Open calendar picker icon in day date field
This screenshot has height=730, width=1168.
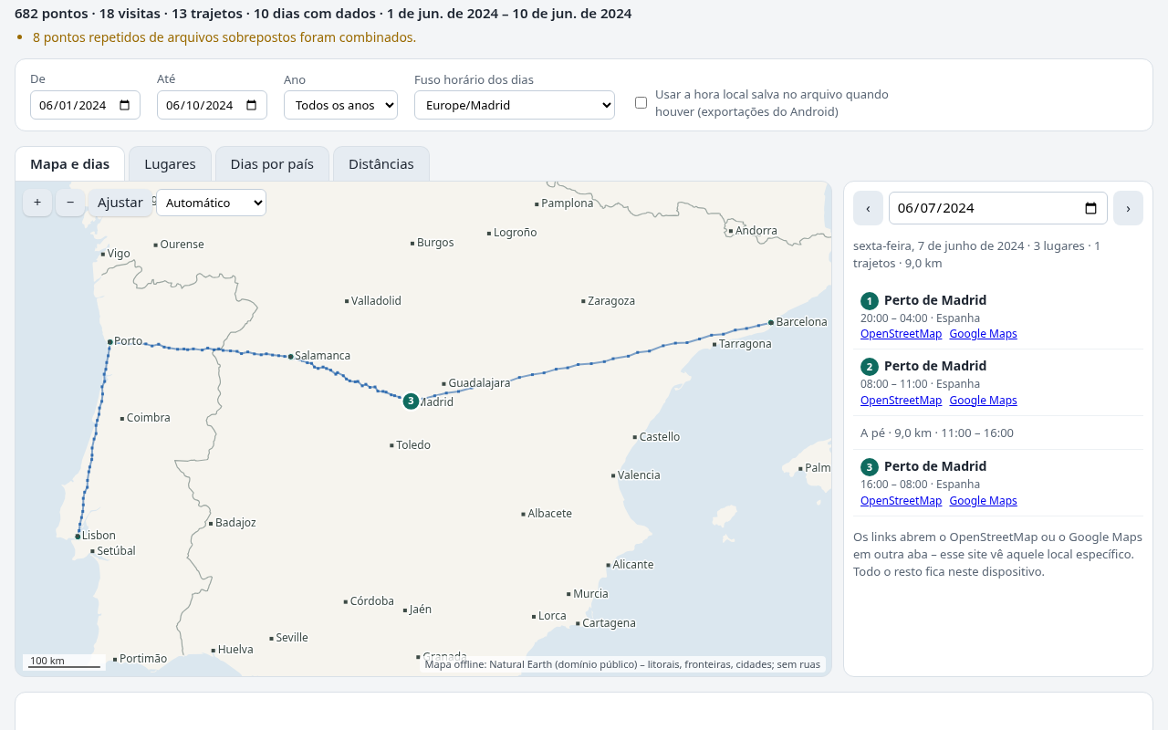tap(1090, 208)
